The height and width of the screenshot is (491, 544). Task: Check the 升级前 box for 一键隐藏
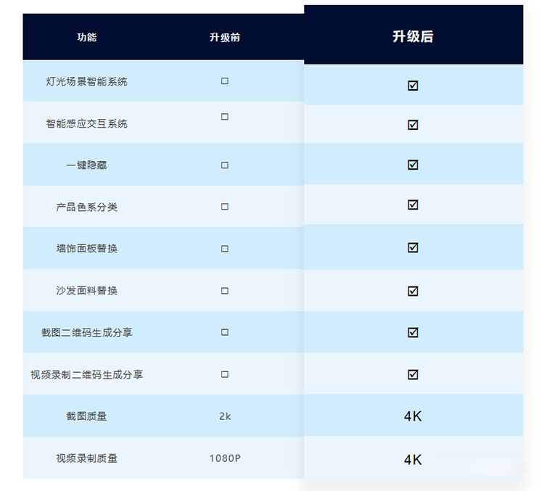(x=225, y=165)
